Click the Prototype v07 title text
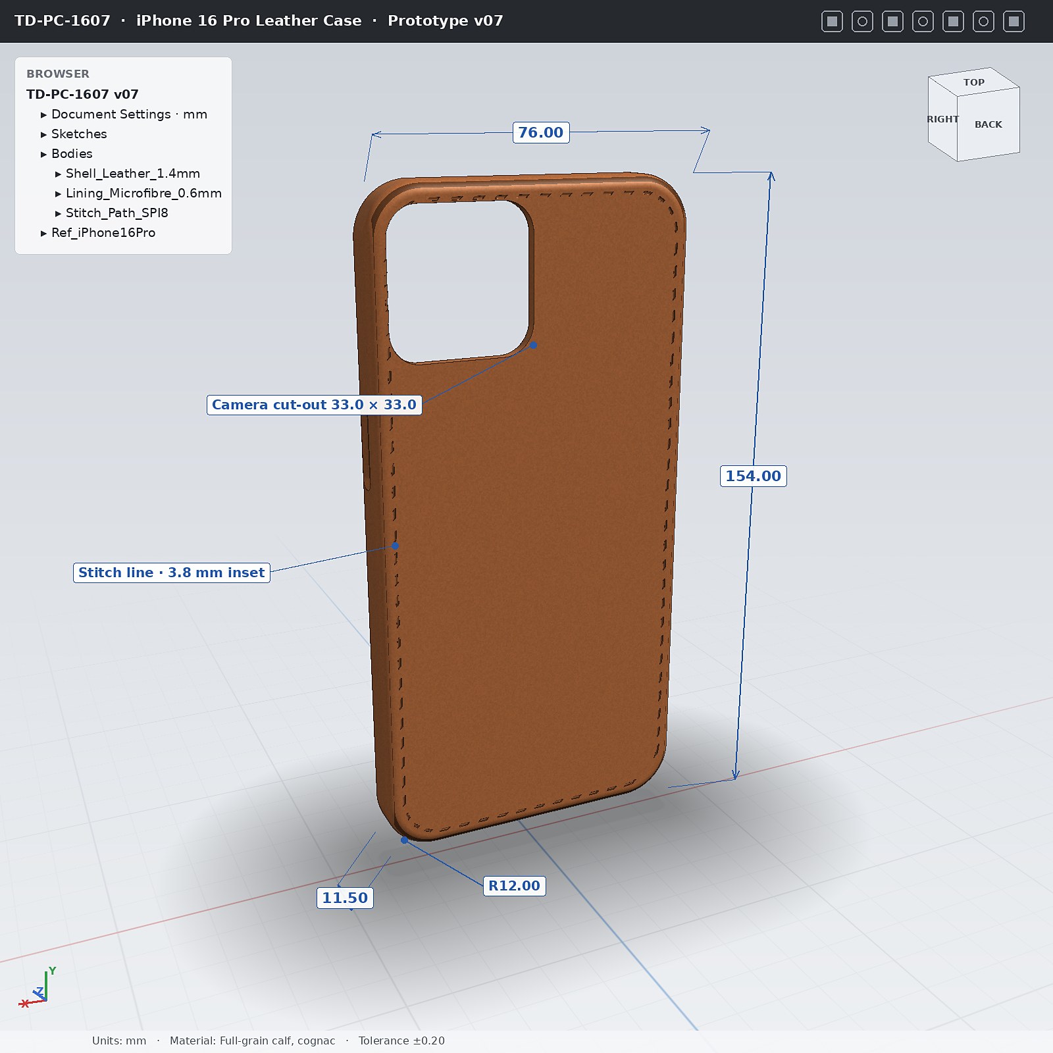The width and height of the screenshot is (1053, 1053). pyautogui.click(x=446, y=20)
